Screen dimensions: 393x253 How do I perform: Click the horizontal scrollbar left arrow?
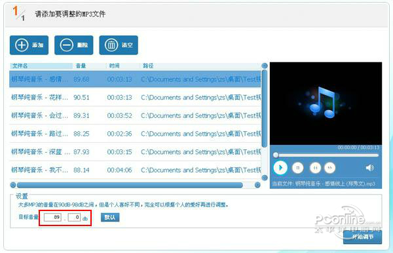[x=13, y=185]
